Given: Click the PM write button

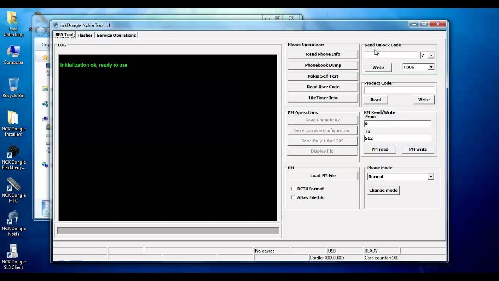Looking at the screenshot, I should (418, 149).
